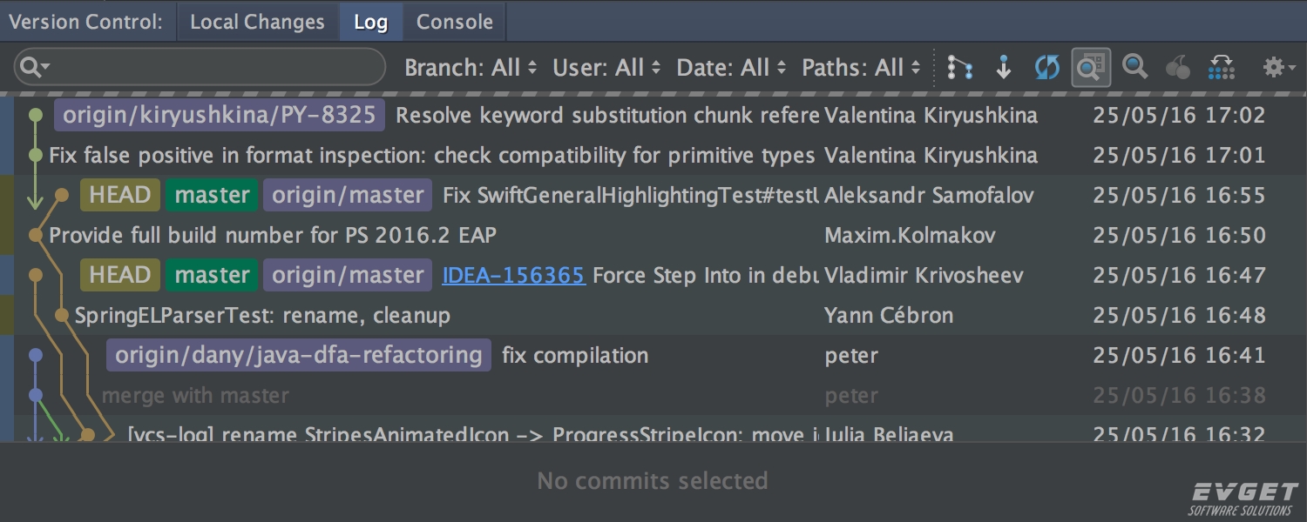Click the IntelliSort branch graph icon
The height and width of the screenshot is (522, 1307).
[x=960, y=68]
